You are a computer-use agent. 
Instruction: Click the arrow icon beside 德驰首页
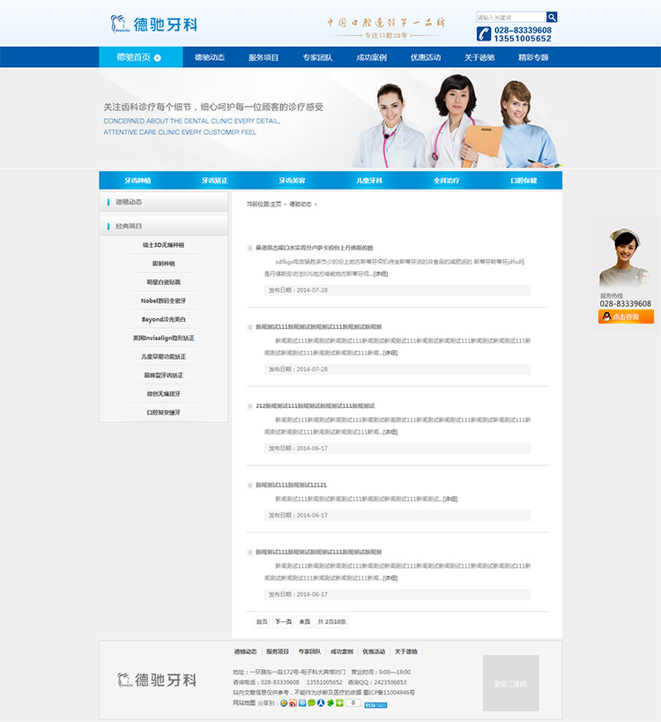coord(157,58)
